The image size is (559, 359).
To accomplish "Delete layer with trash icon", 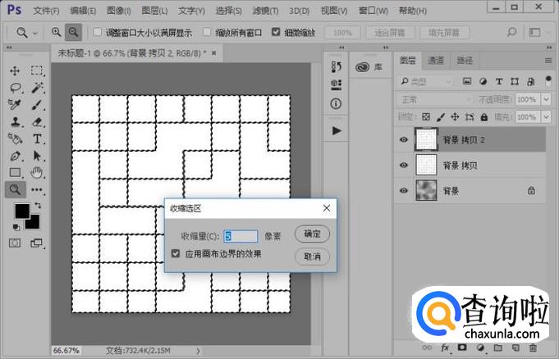I will pos(533,348).
